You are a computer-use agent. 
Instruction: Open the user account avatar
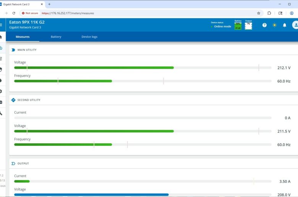click(295, 25)
